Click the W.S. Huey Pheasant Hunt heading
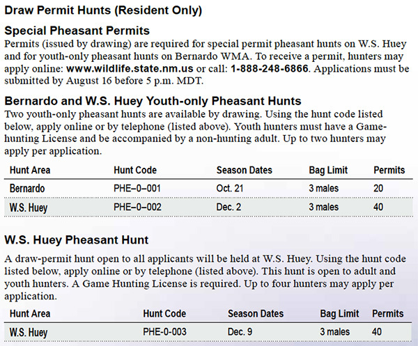Screen dimensions: 418x346 76,240
